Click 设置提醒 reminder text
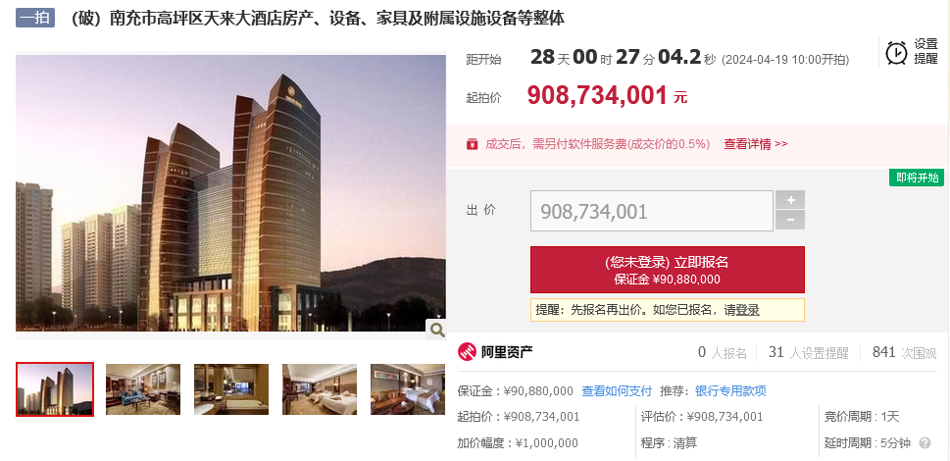The height and width of the screenshot is (461, 950). [x=925, y=51]
